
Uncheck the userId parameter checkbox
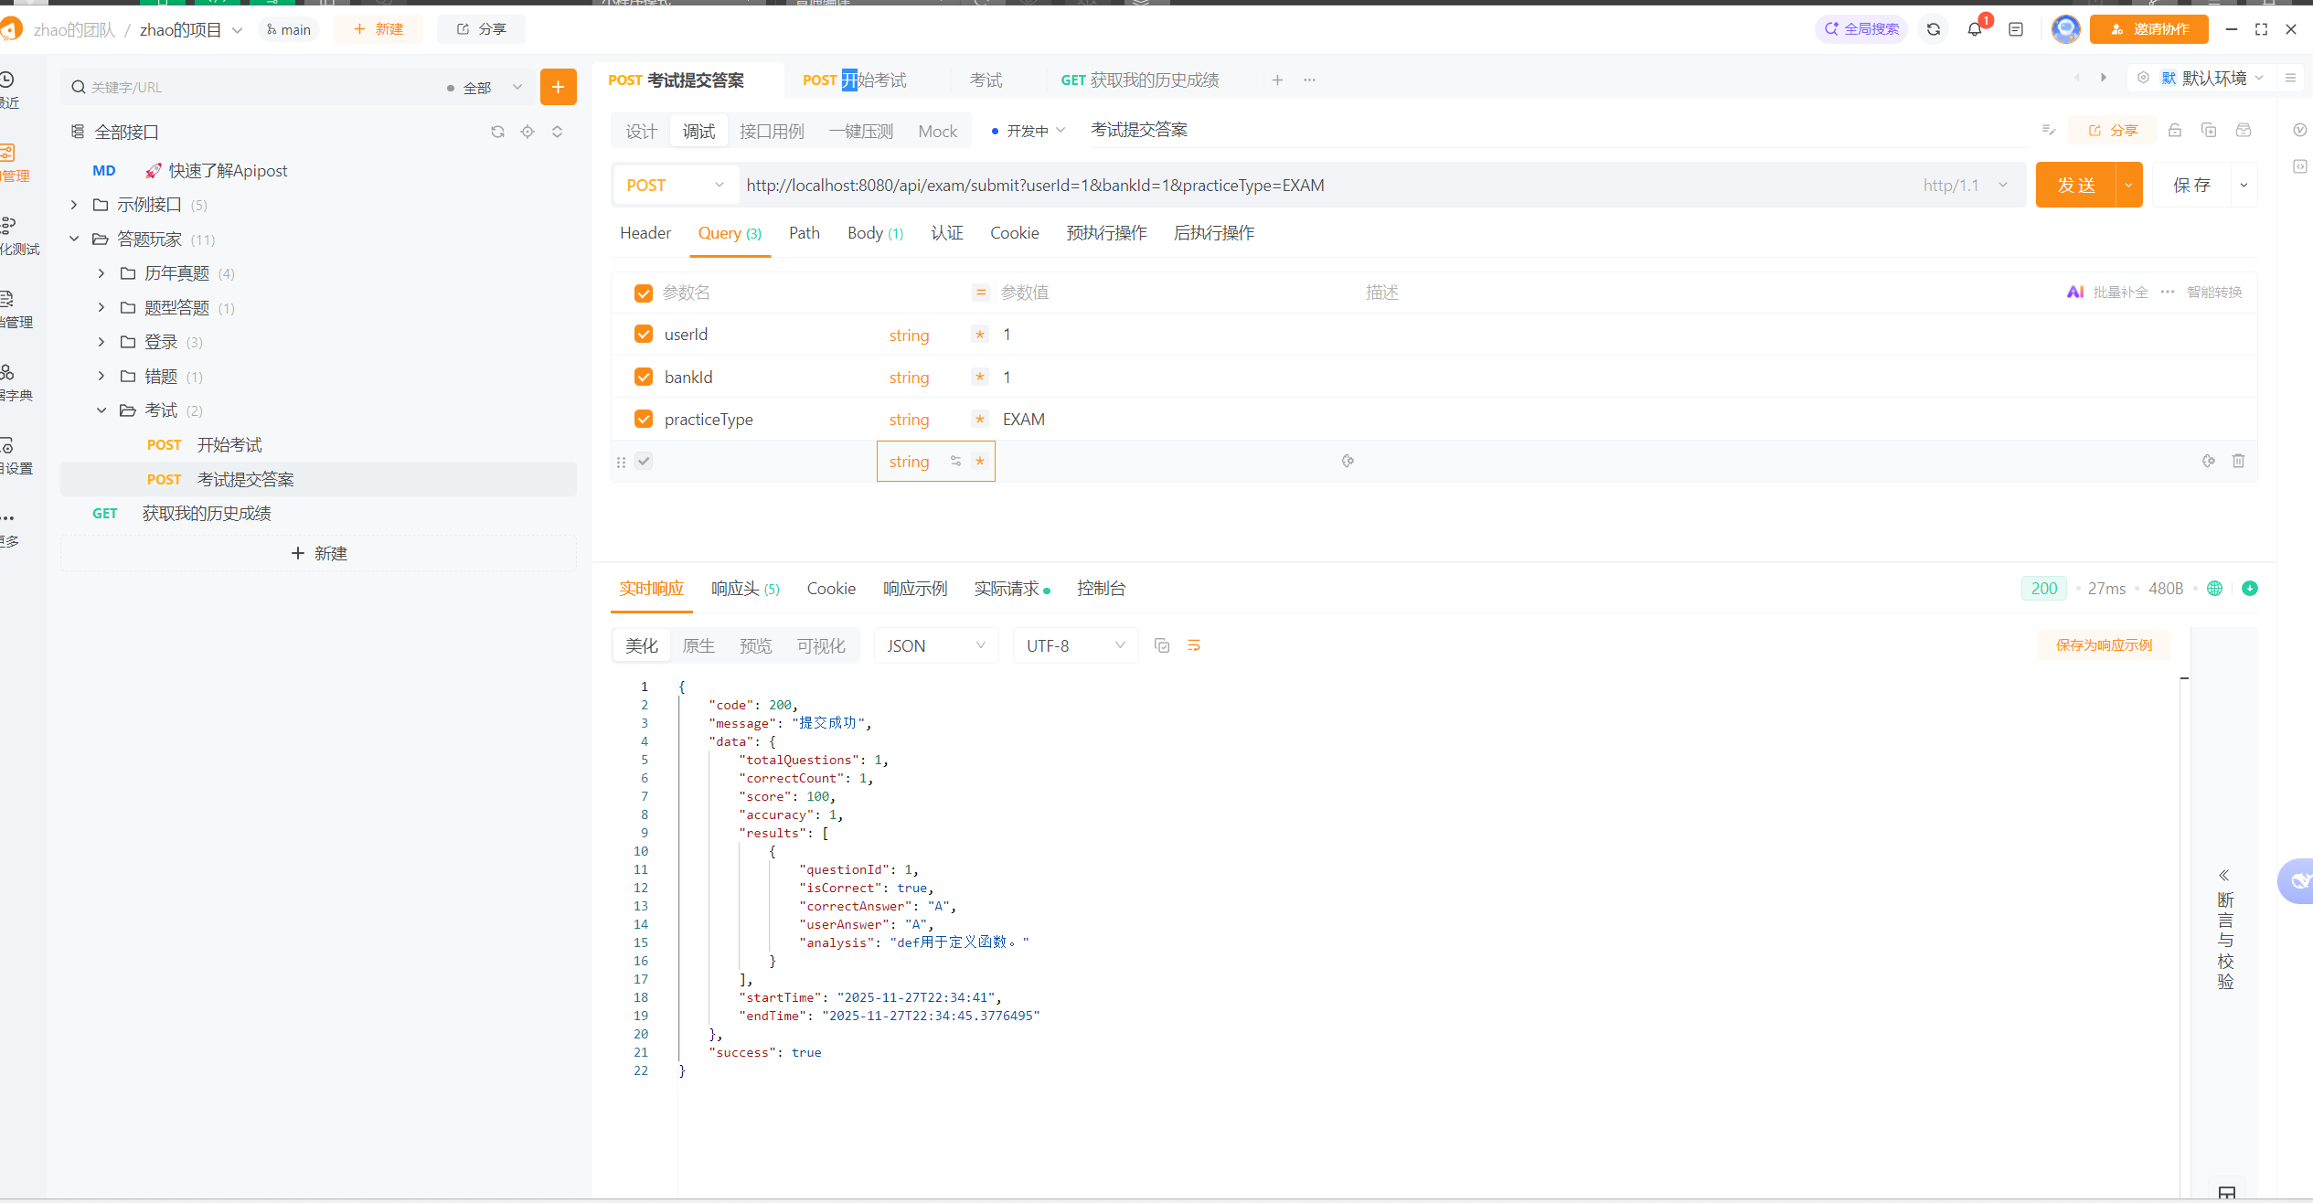pos(644,335)
